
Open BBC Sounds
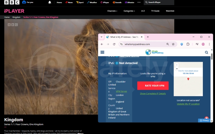point(117,2)
